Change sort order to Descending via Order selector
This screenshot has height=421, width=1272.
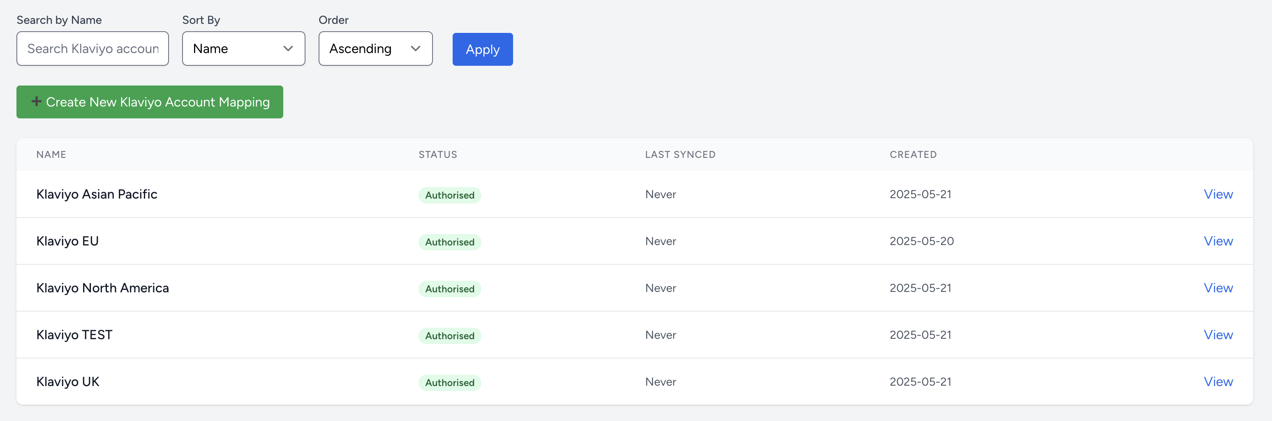(x=375, y=49)
